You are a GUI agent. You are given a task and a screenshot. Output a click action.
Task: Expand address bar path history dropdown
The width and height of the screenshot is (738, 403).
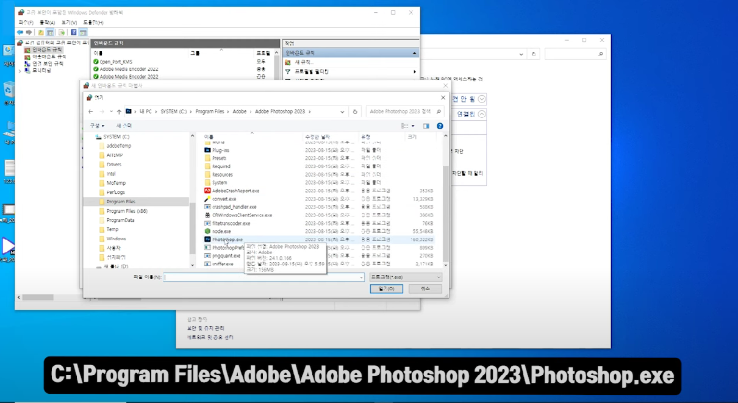(x=343, y=112)
